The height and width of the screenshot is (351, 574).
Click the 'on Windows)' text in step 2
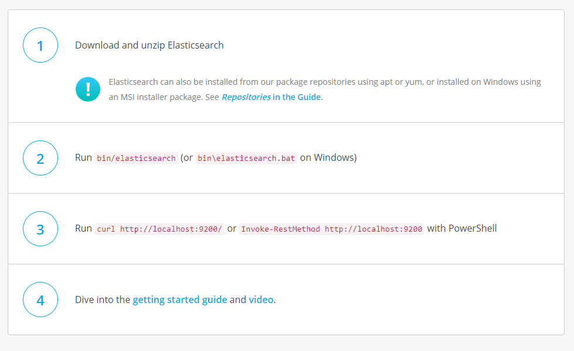(x=328, y=158)
